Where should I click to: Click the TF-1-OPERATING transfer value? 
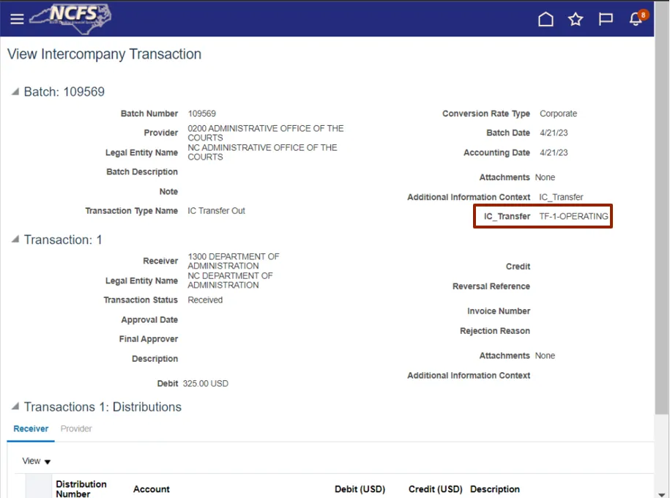[573, 217]
